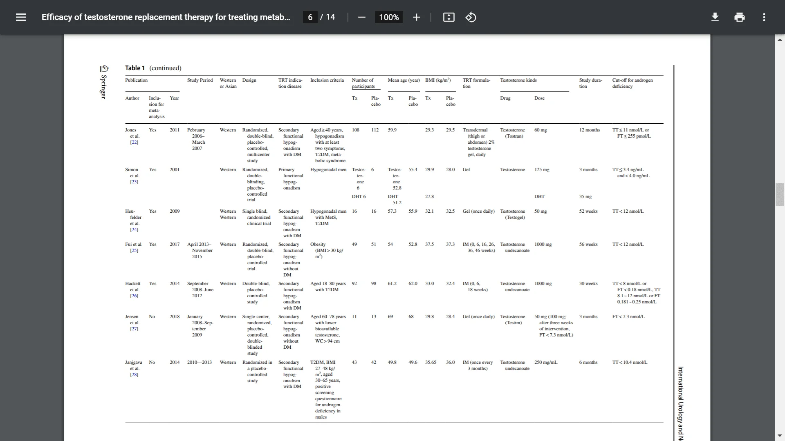Click the 'IM (once every 3 months)' cell
This screenshot has height=441, width=785.
[478, 365]
